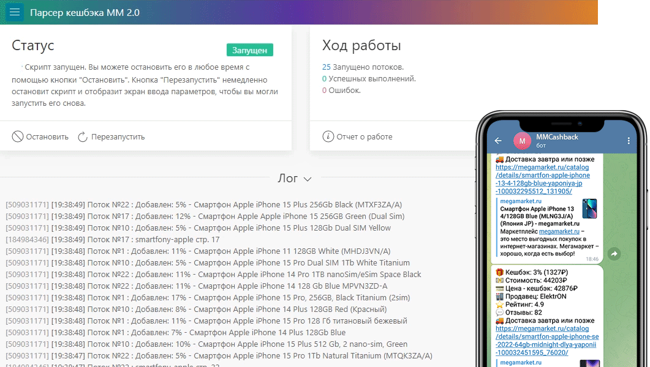Click the MMCashback chat title
This screenshot has width=650, height=367.
pos(557,137)
